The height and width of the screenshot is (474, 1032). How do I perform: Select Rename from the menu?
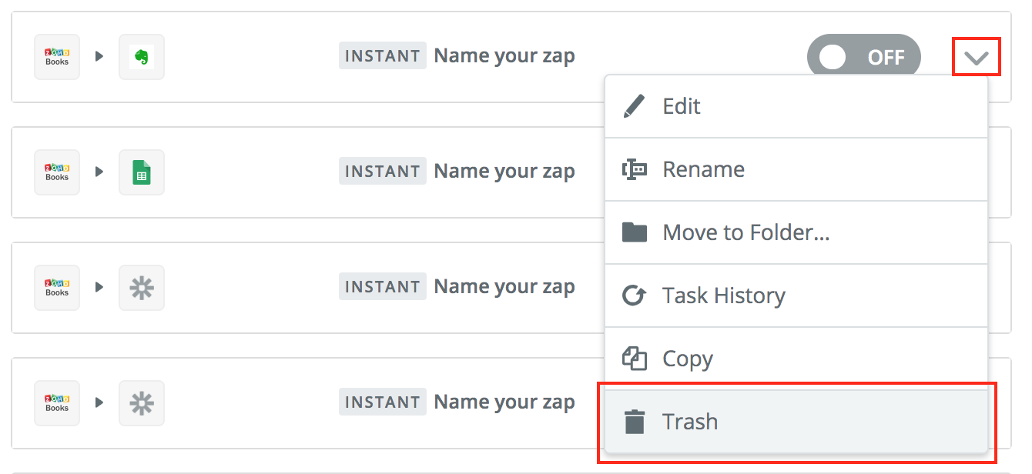click(x=703, y=169)
